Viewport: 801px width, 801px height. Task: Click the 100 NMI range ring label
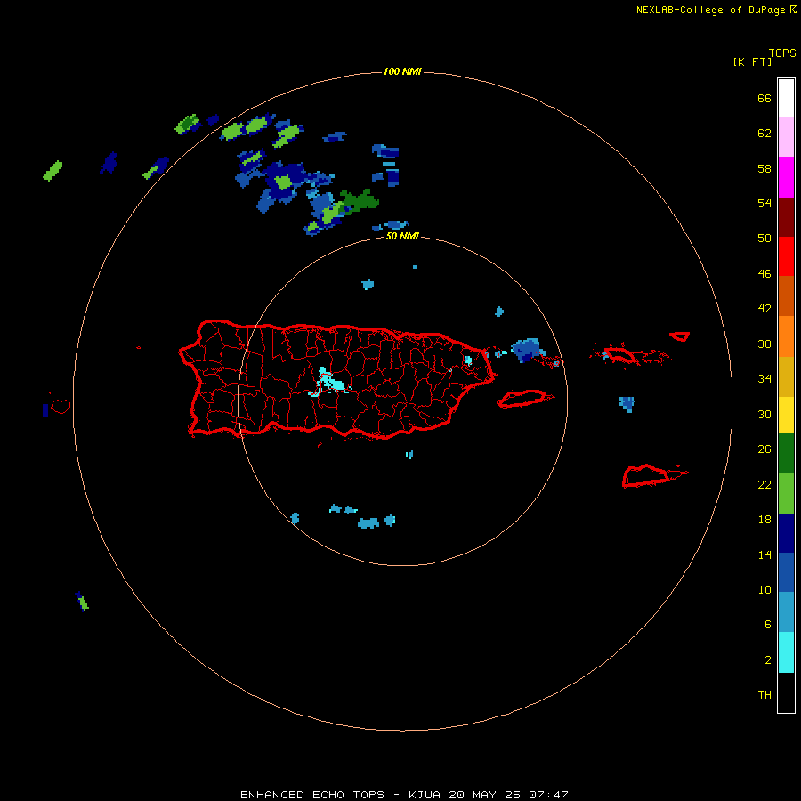[x=402, y=71]
